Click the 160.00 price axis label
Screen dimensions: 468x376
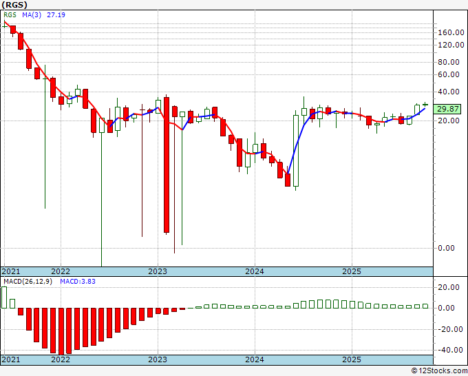451,32
